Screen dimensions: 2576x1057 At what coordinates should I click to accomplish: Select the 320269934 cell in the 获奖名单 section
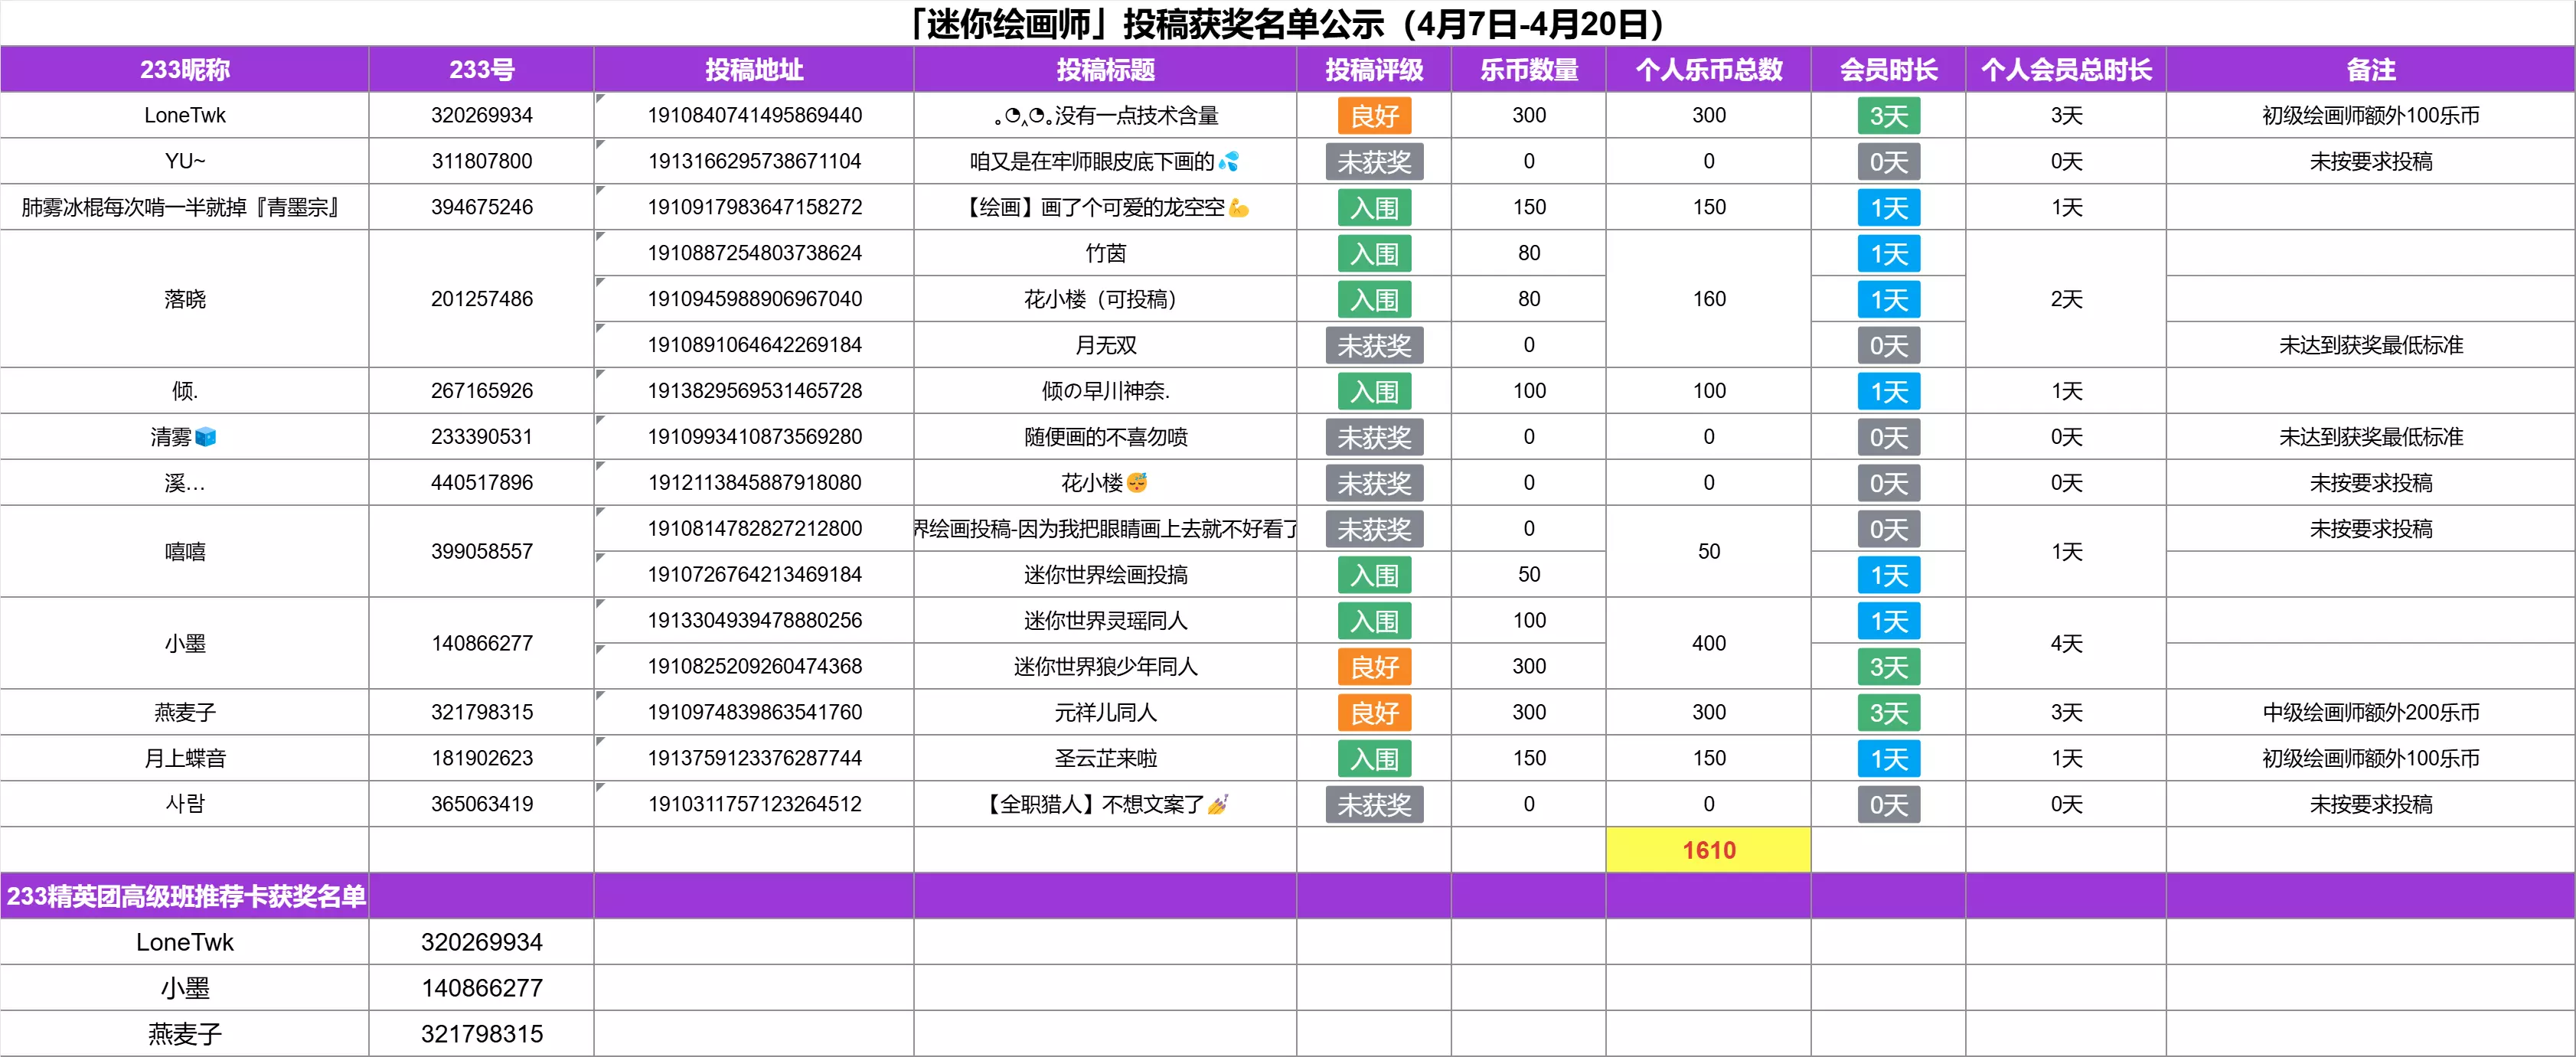(x=481, y=943)
